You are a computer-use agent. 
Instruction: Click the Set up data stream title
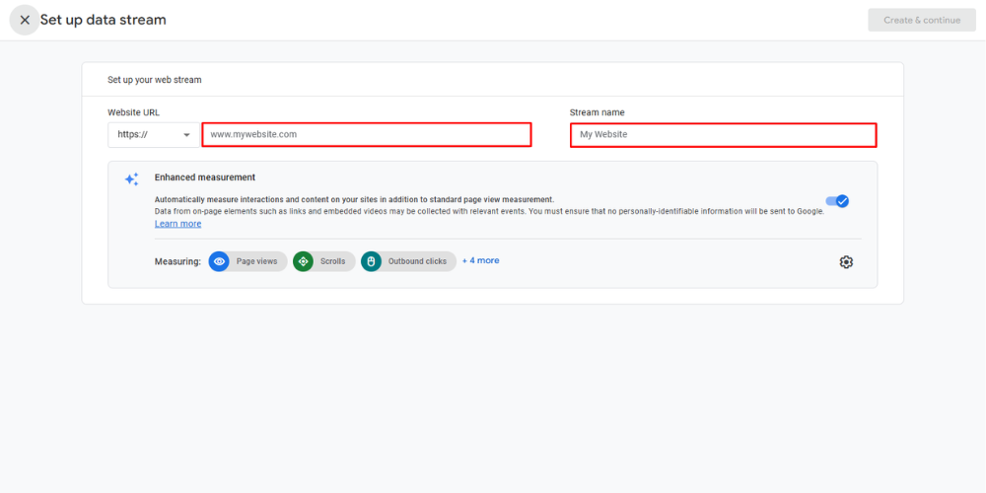pyautogui.click(x=104, y=20)
